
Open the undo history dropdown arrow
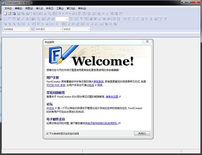point(63,14)
